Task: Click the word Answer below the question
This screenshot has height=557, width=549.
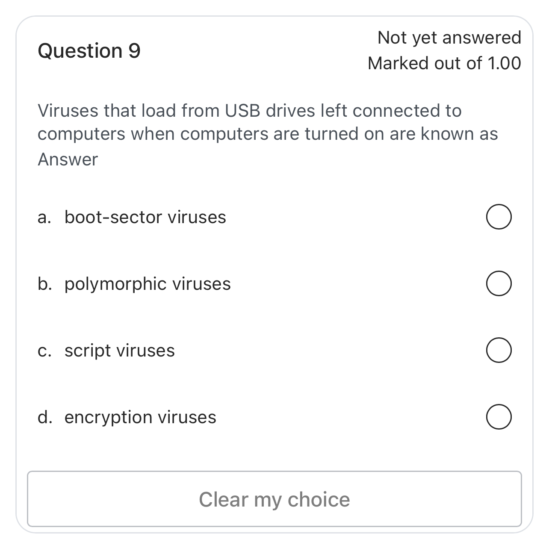Action: click(68, 159)
